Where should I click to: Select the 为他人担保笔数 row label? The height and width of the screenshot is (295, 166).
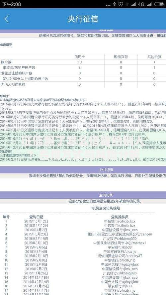pos(13,84)
